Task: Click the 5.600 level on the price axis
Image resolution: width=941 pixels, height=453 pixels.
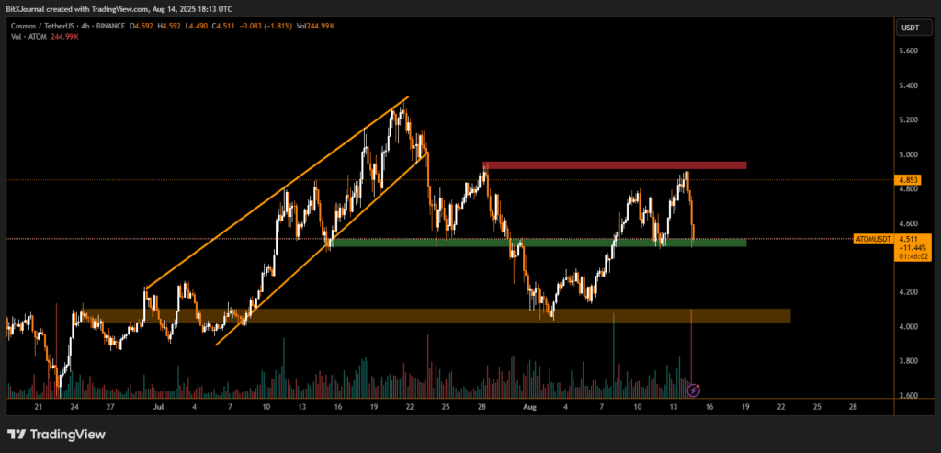Action: tap(908, 51)
